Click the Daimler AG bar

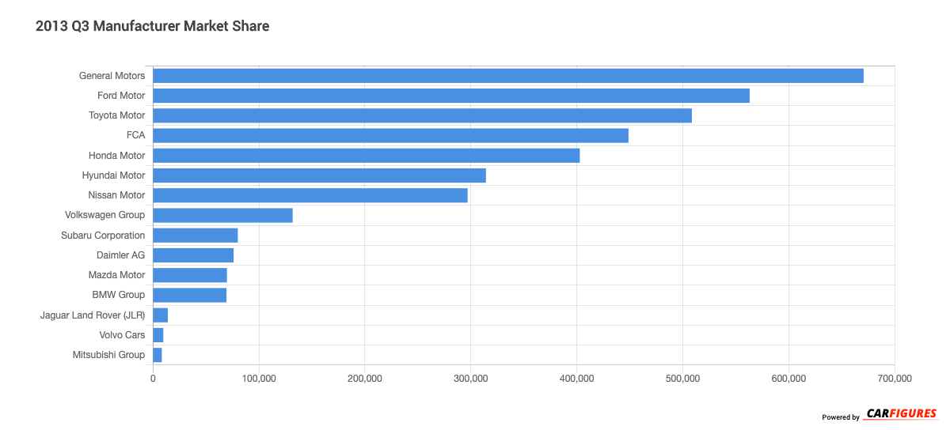193,255
